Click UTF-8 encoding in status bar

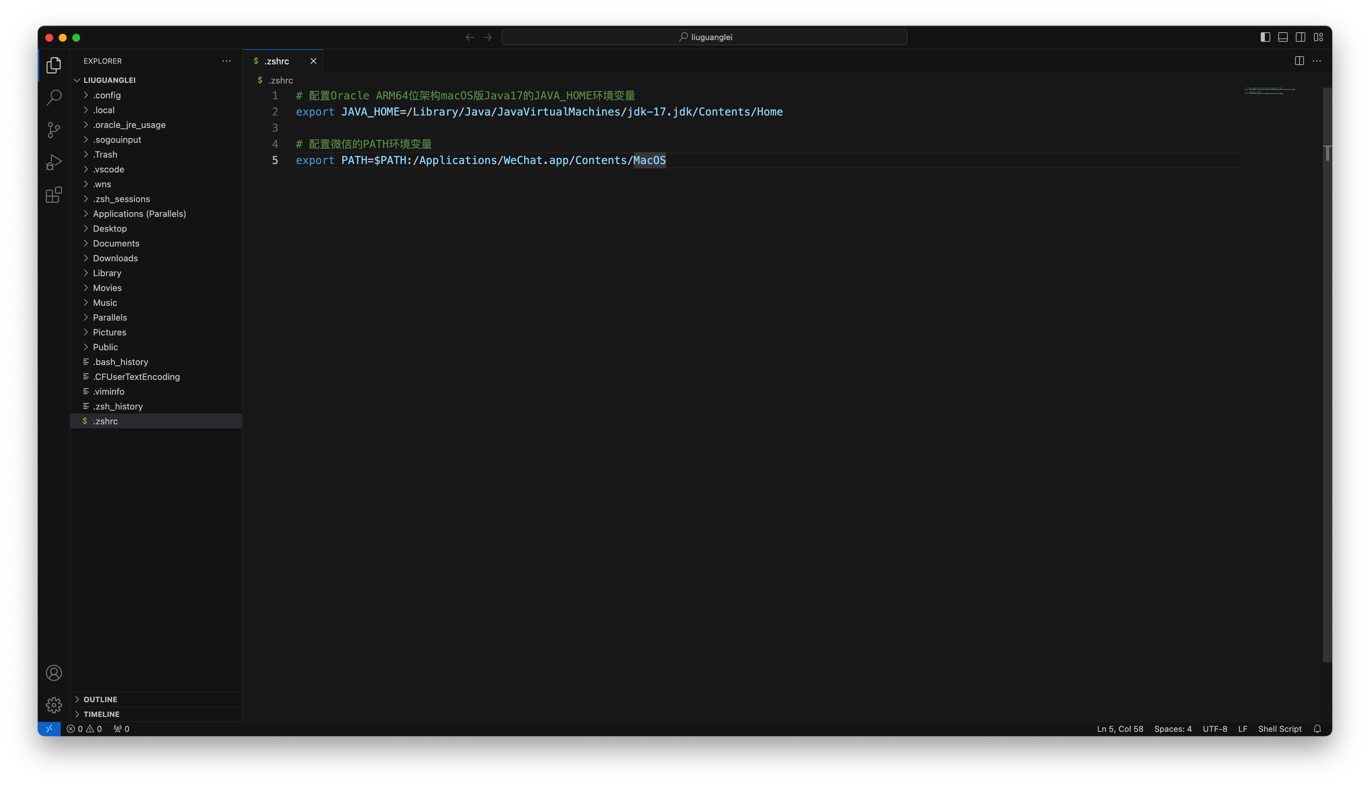click(1214, 729)
